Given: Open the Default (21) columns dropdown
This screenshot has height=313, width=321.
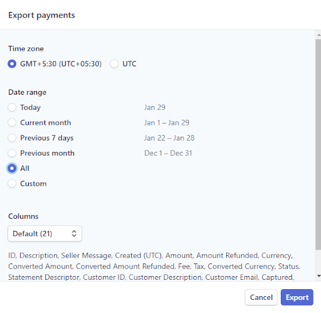Looking at the screenshot, I should click(x=45, y=233).
